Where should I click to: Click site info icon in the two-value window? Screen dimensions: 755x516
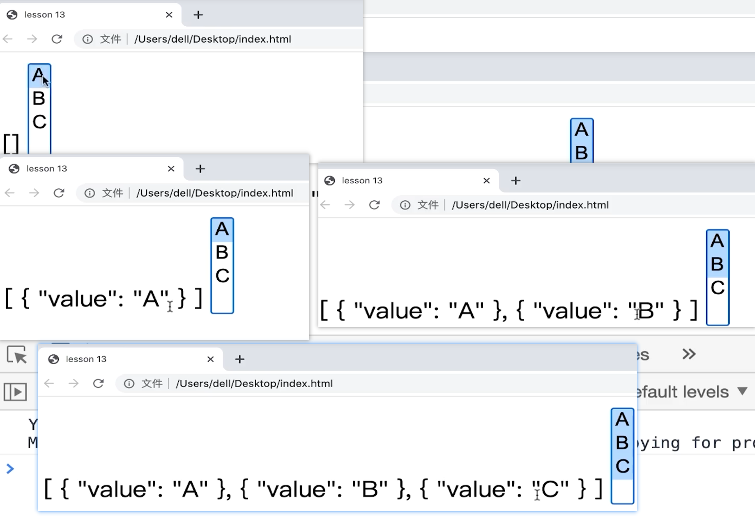[x=405, y=205]
